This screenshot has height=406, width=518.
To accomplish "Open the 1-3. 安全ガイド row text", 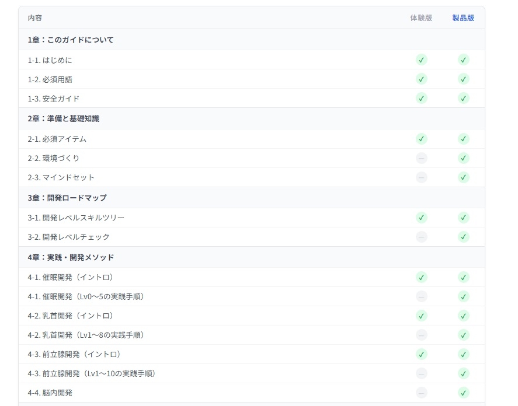I will tap(53, 99).
